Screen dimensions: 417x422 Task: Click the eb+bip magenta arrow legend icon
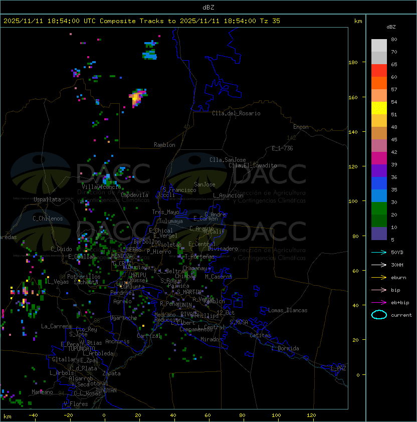tap(379, 303)
